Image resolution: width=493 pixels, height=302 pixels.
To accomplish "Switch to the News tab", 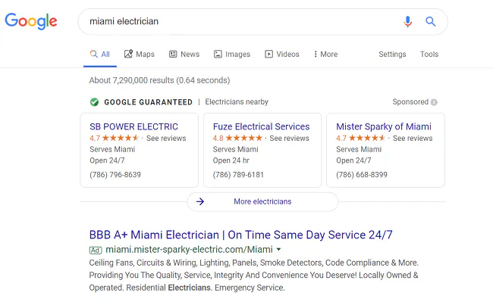I will (x=184, y=54).
